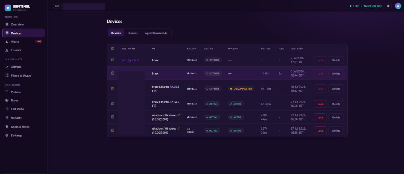Viewport: 404px width, 174px height.
Task: Click the OS column header
Action: point(154,49)
